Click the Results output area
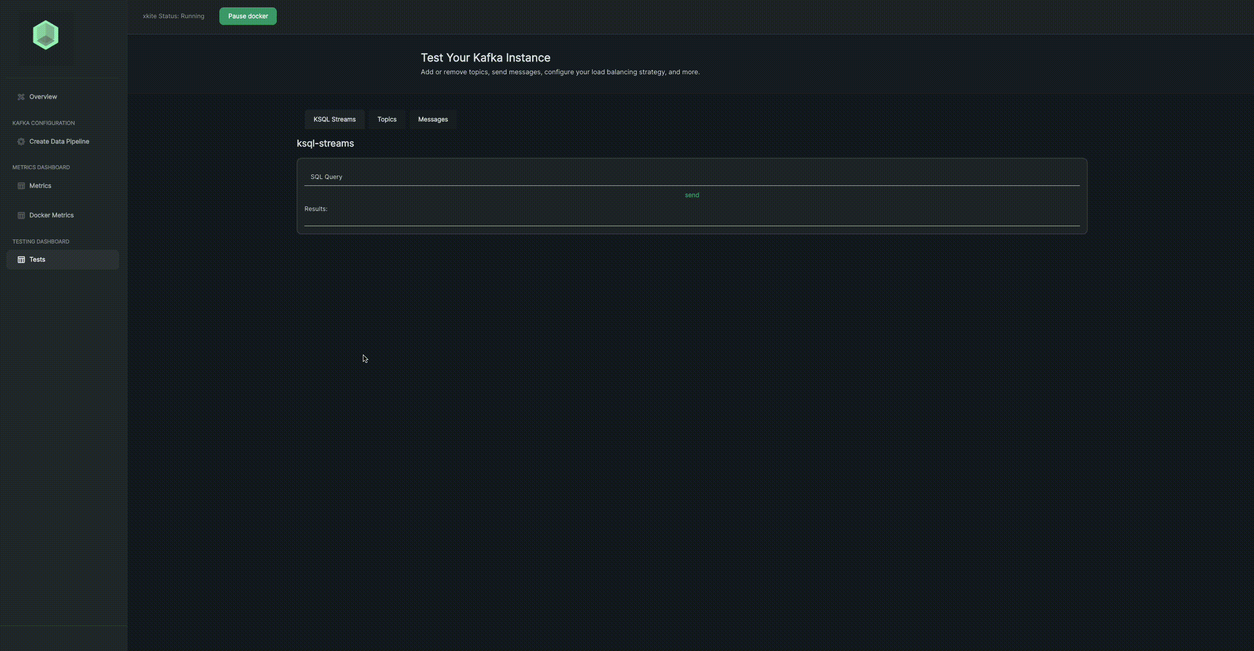This screenshot has height=651, width=1254. 691,218
